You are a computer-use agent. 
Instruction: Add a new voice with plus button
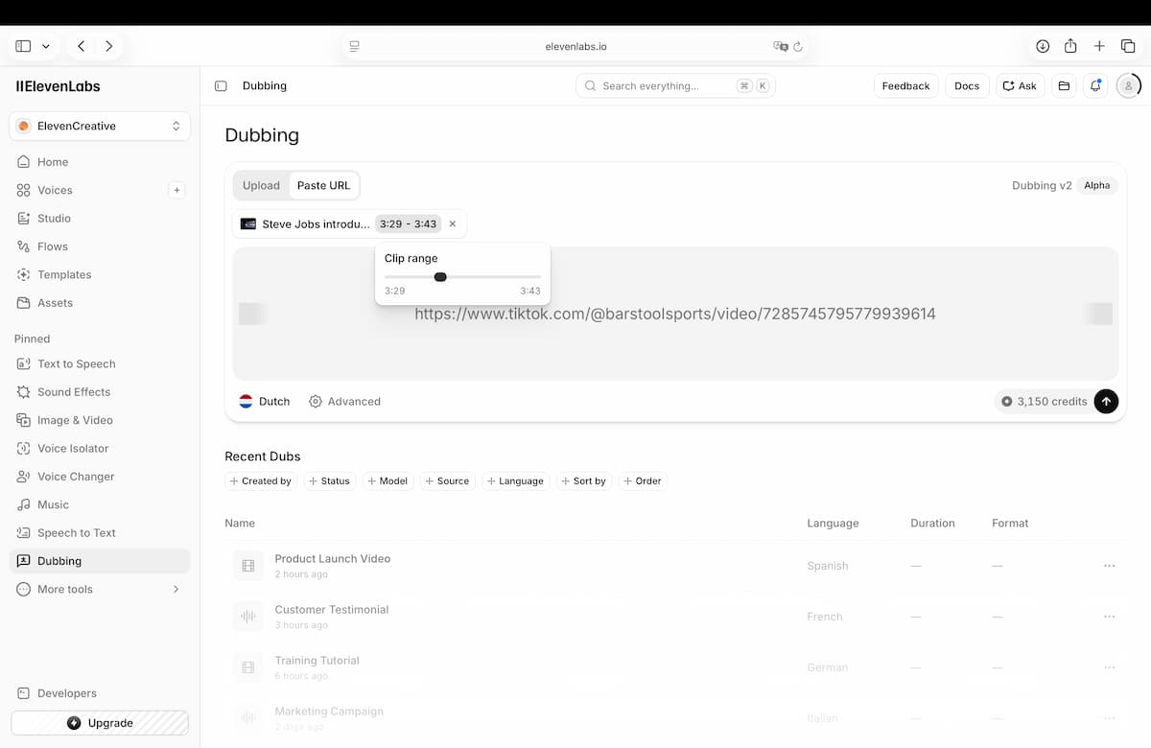click(176, 190)
